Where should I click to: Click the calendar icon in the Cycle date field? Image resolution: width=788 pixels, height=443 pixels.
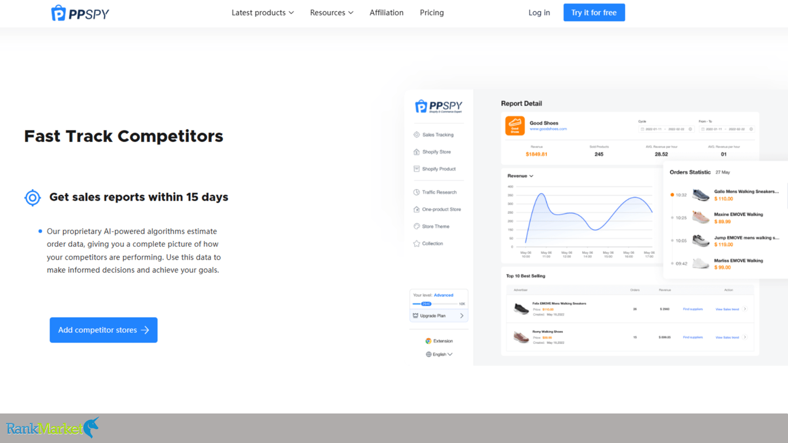tap(642, 129)
